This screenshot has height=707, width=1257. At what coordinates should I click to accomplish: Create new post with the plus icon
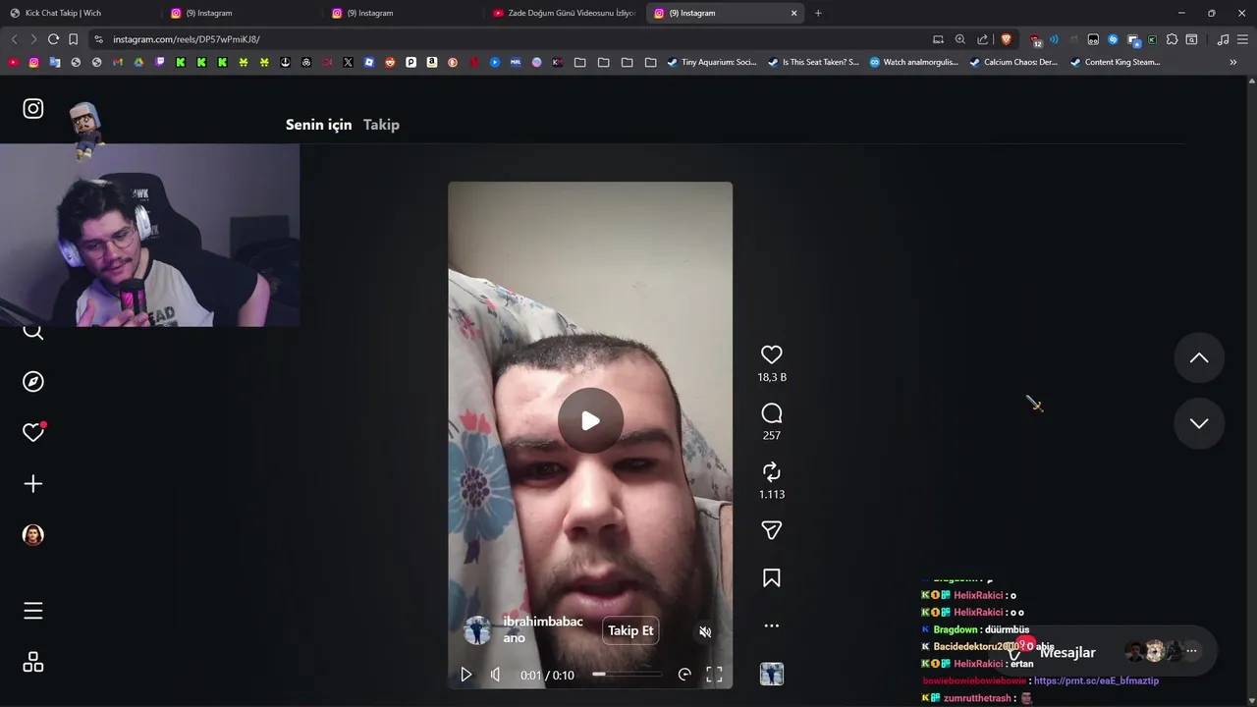pos(33,483)
